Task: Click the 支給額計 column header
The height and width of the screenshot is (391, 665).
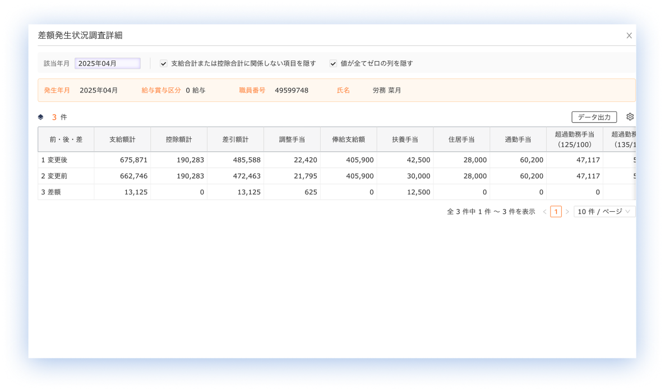Action: tap(123, 139)
